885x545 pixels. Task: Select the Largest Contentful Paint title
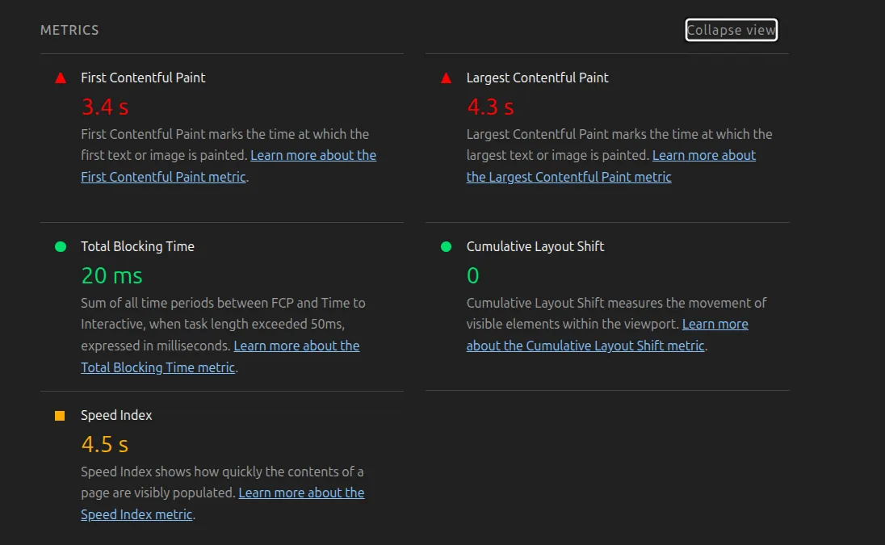[x=537, y=78]
